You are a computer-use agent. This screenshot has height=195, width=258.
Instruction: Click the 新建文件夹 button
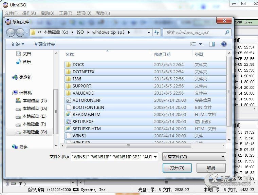tap(44, 44)
